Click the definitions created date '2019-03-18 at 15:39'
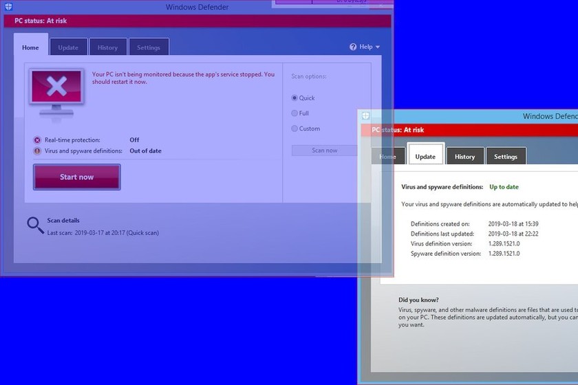The height and width of the screenshot is (385, 578). (513, 223)
